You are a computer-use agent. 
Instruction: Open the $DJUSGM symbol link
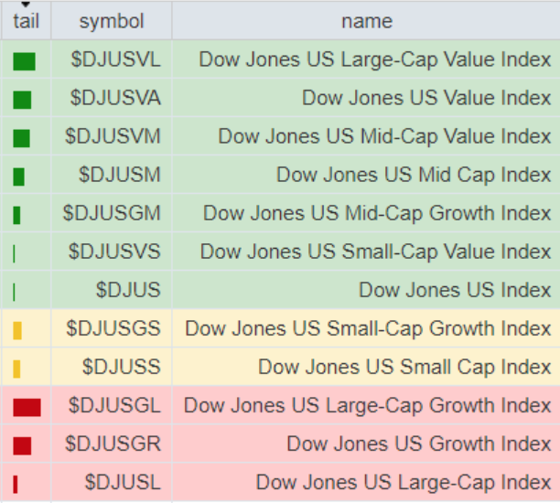point(112,213)
